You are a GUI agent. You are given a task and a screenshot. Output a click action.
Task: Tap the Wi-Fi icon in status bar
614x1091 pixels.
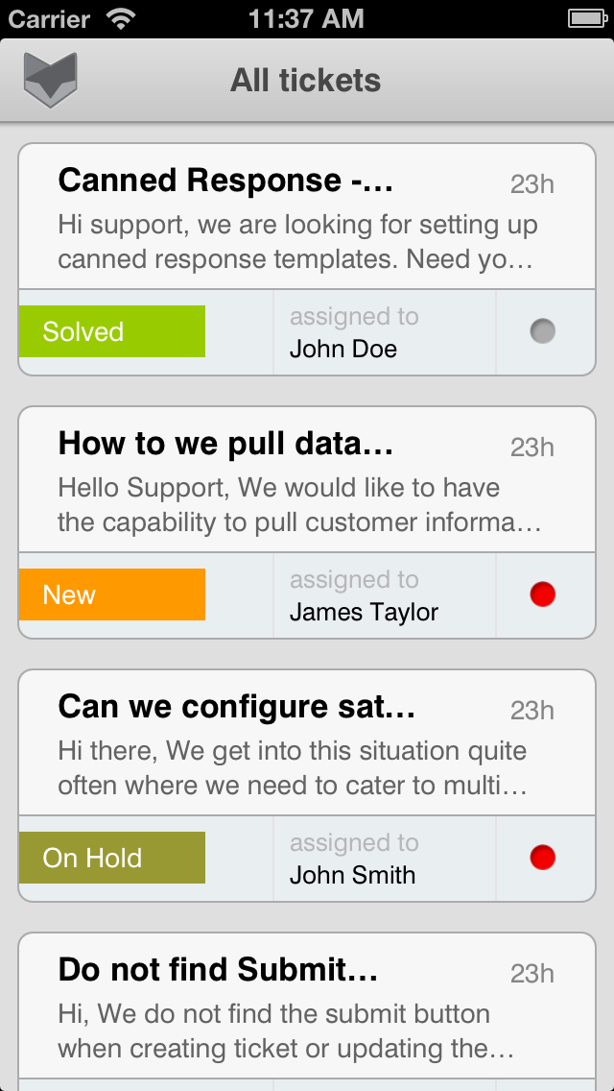point(122,18)
